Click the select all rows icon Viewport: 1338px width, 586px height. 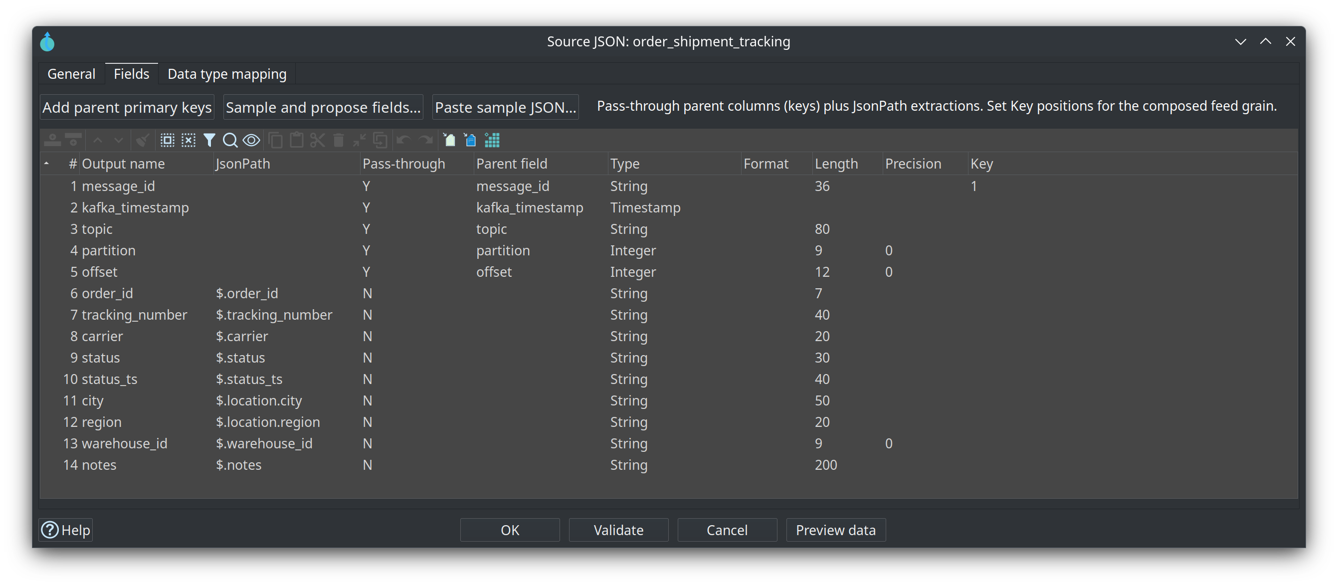pos(167,140)
